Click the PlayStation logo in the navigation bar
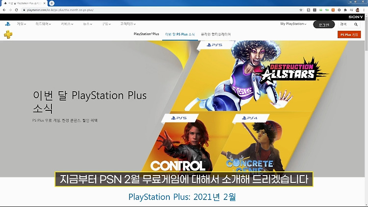The width and height of the screenshot is (368, 207). [8, 24]
